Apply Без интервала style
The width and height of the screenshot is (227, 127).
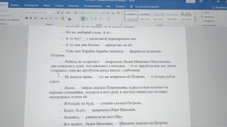145,16
